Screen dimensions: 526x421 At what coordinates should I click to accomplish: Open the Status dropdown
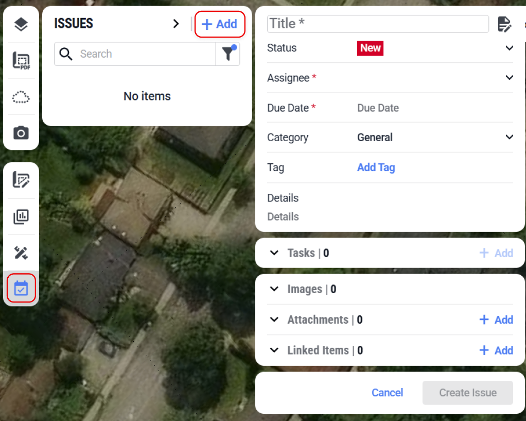tap(509, 48)
